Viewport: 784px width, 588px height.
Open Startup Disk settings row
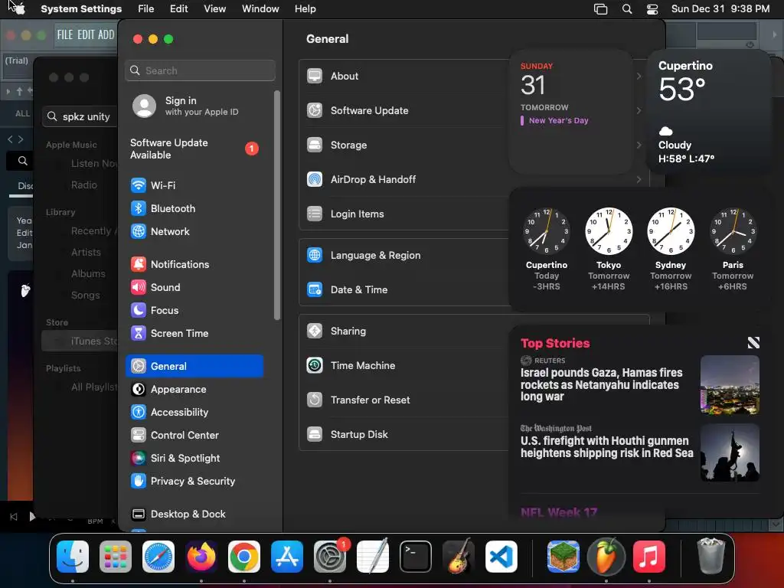pos(404,435)
